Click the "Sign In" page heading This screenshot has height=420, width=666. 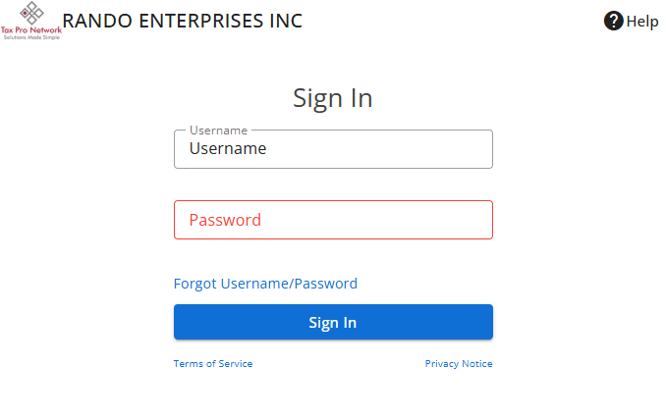[333, 98]
